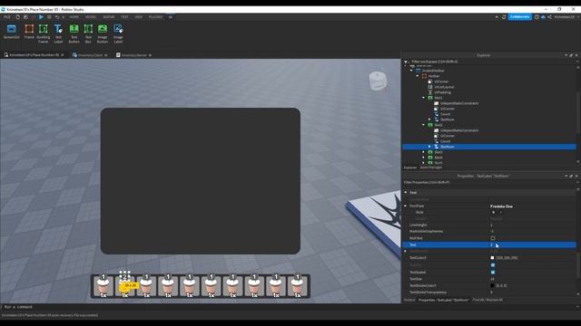Switch to Asset Manager panel tab
Screen dimensions: 581x326
point(431,168)
